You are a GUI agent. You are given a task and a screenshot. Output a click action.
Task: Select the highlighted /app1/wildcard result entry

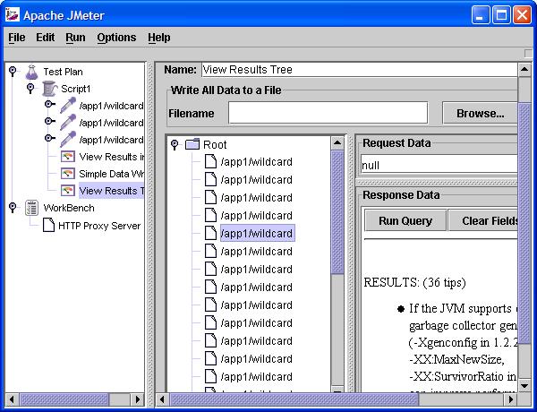click(256, 234)
